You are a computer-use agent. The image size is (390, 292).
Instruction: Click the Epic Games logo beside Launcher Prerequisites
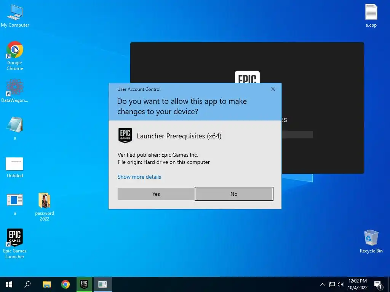(x=125, y=136)
